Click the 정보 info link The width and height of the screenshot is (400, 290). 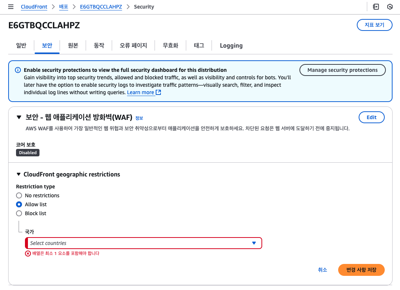(139, 118)
